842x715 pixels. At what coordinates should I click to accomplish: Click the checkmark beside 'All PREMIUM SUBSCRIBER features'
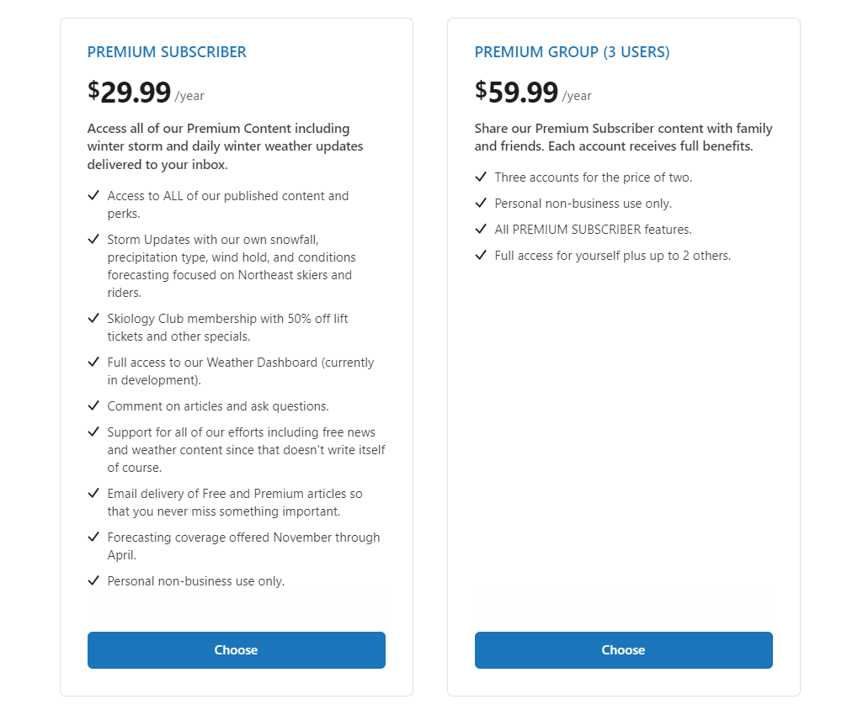coord(481,229)
